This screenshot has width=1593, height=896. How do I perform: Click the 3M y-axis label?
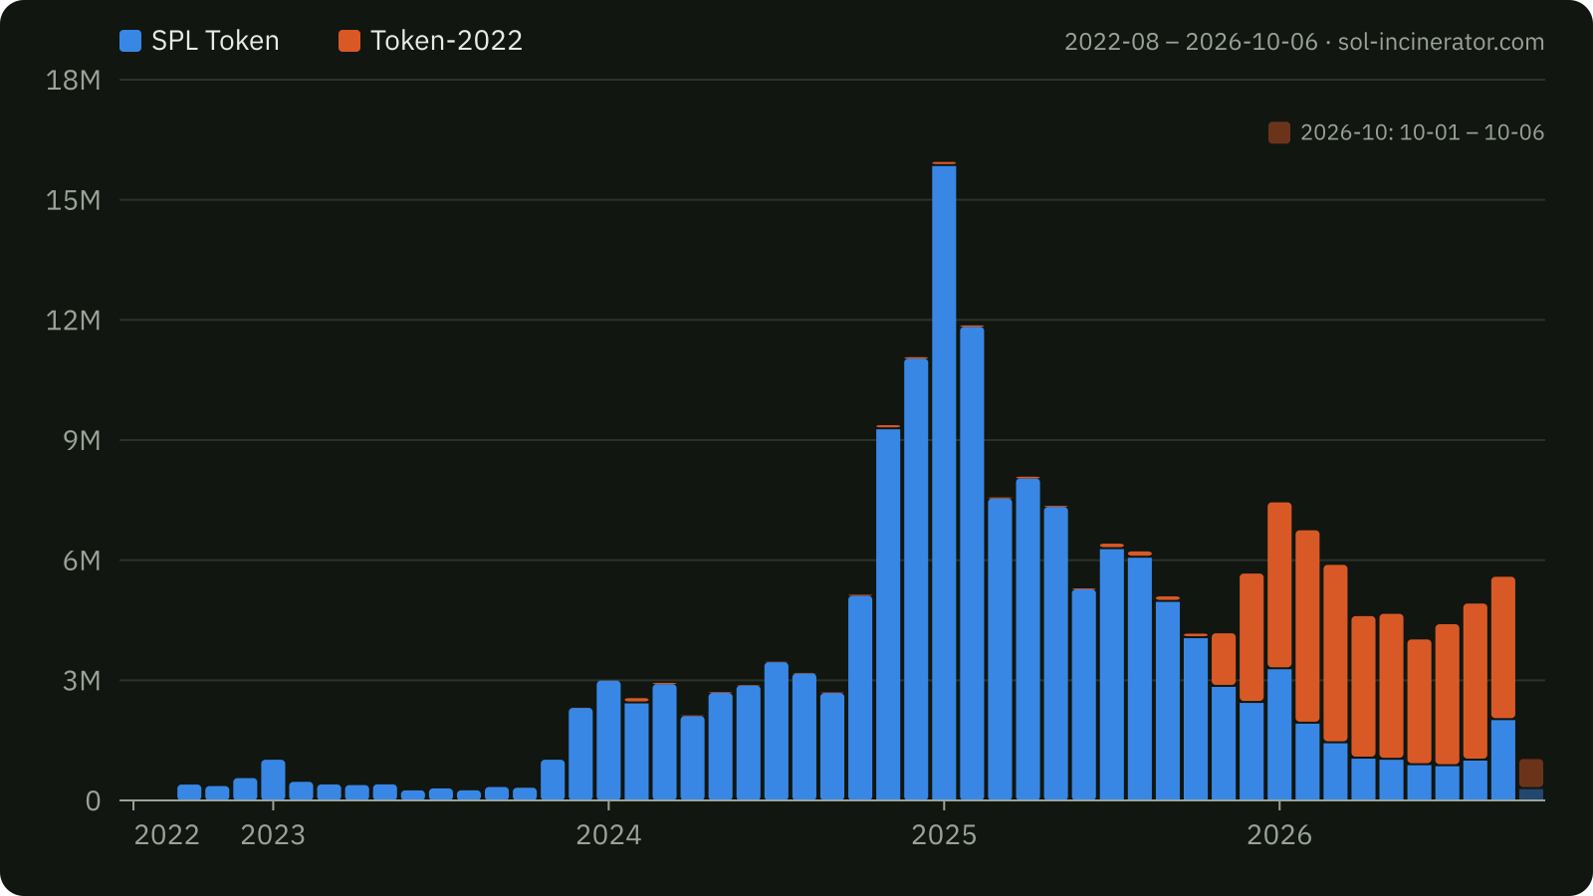[82, 681]
